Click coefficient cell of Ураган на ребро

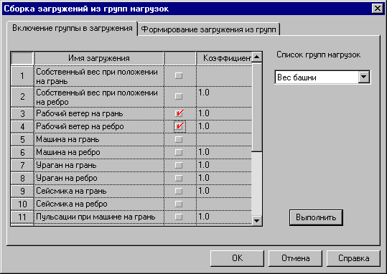click(224, 178)
